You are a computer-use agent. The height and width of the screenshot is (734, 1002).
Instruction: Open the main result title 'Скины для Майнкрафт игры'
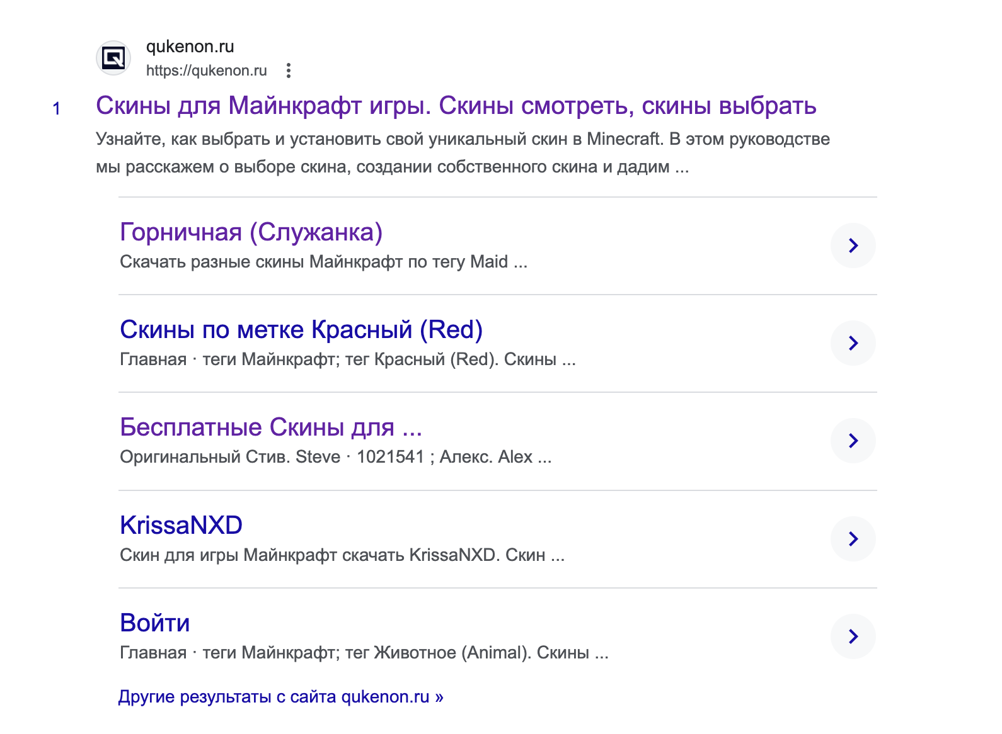click(456, 106)
